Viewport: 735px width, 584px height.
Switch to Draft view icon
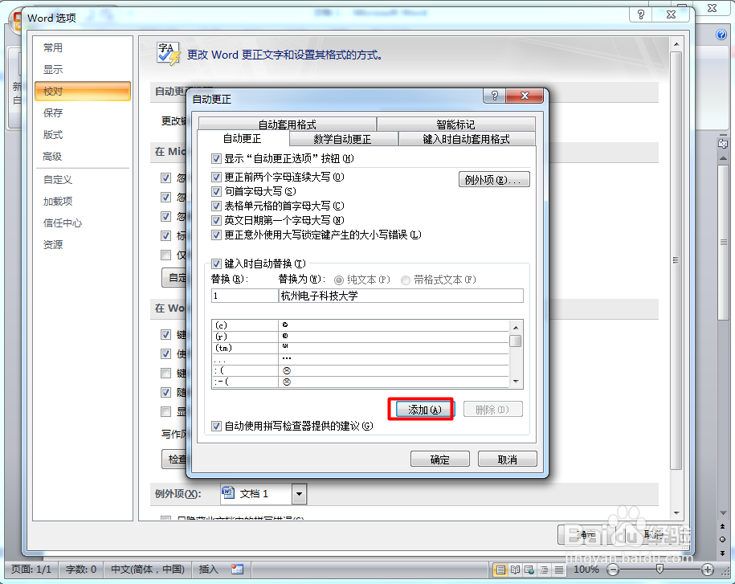(x=559, y=570)
